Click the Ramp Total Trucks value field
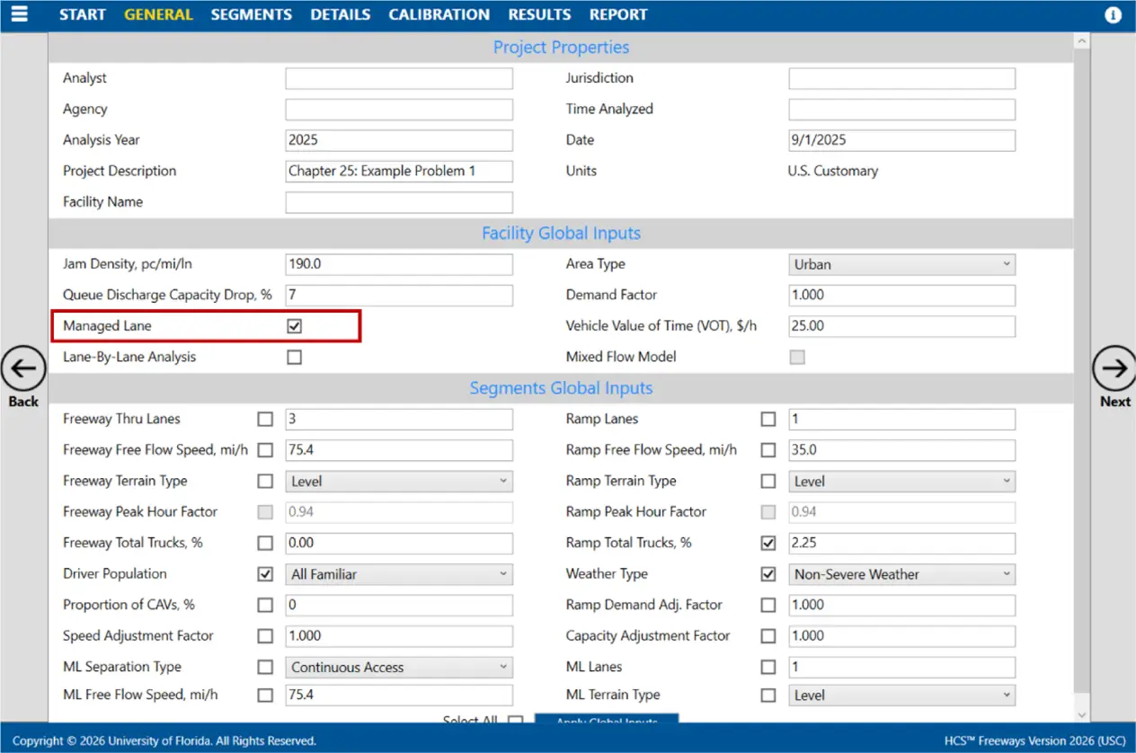The width and height of the screenshot is (1136, 753). click(901, 543)
